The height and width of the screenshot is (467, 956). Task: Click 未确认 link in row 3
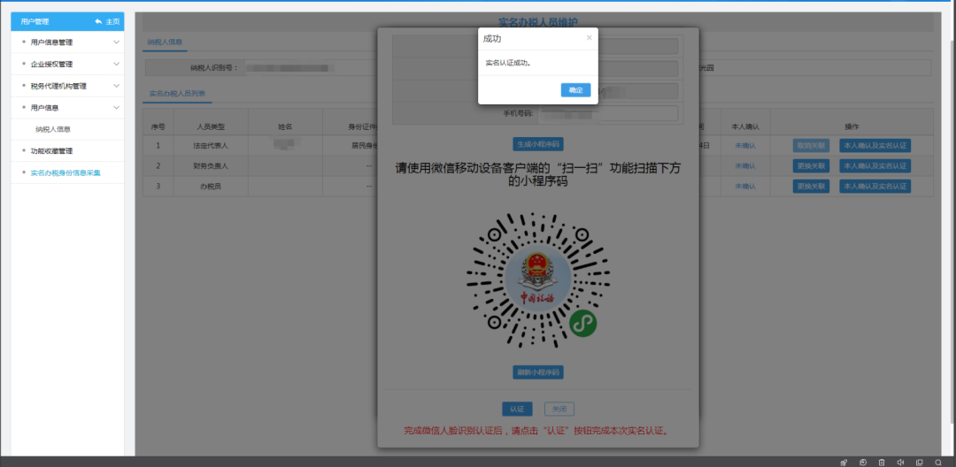click(745, 187)
